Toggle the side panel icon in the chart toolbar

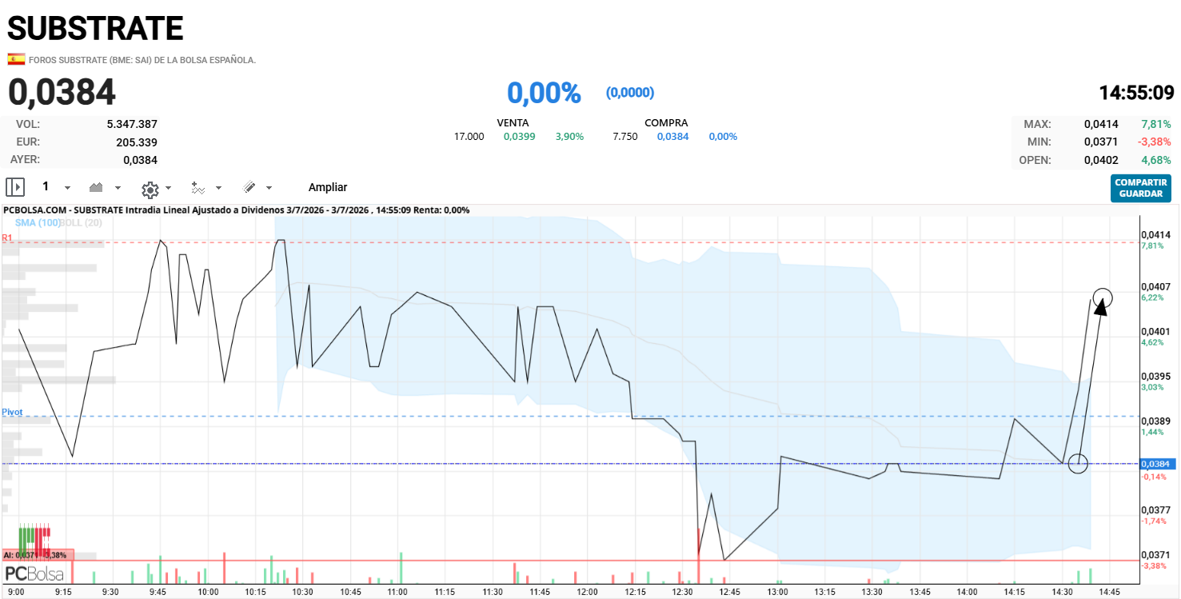pyautogui.click(x=15, y=187)
